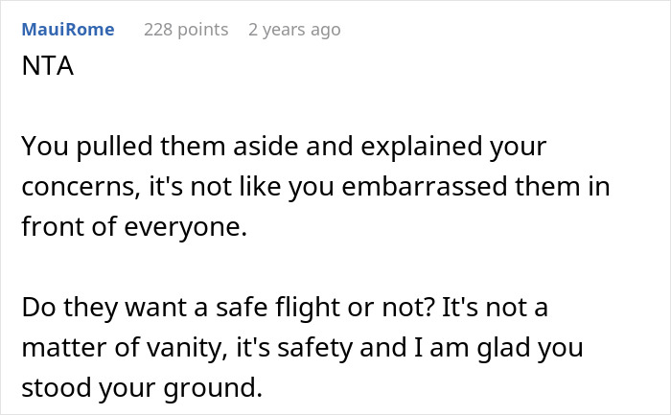Viewport: 671px width, 415px height.
Task: Open MauiRome's user profile link
Action: [x=67, y=30]
